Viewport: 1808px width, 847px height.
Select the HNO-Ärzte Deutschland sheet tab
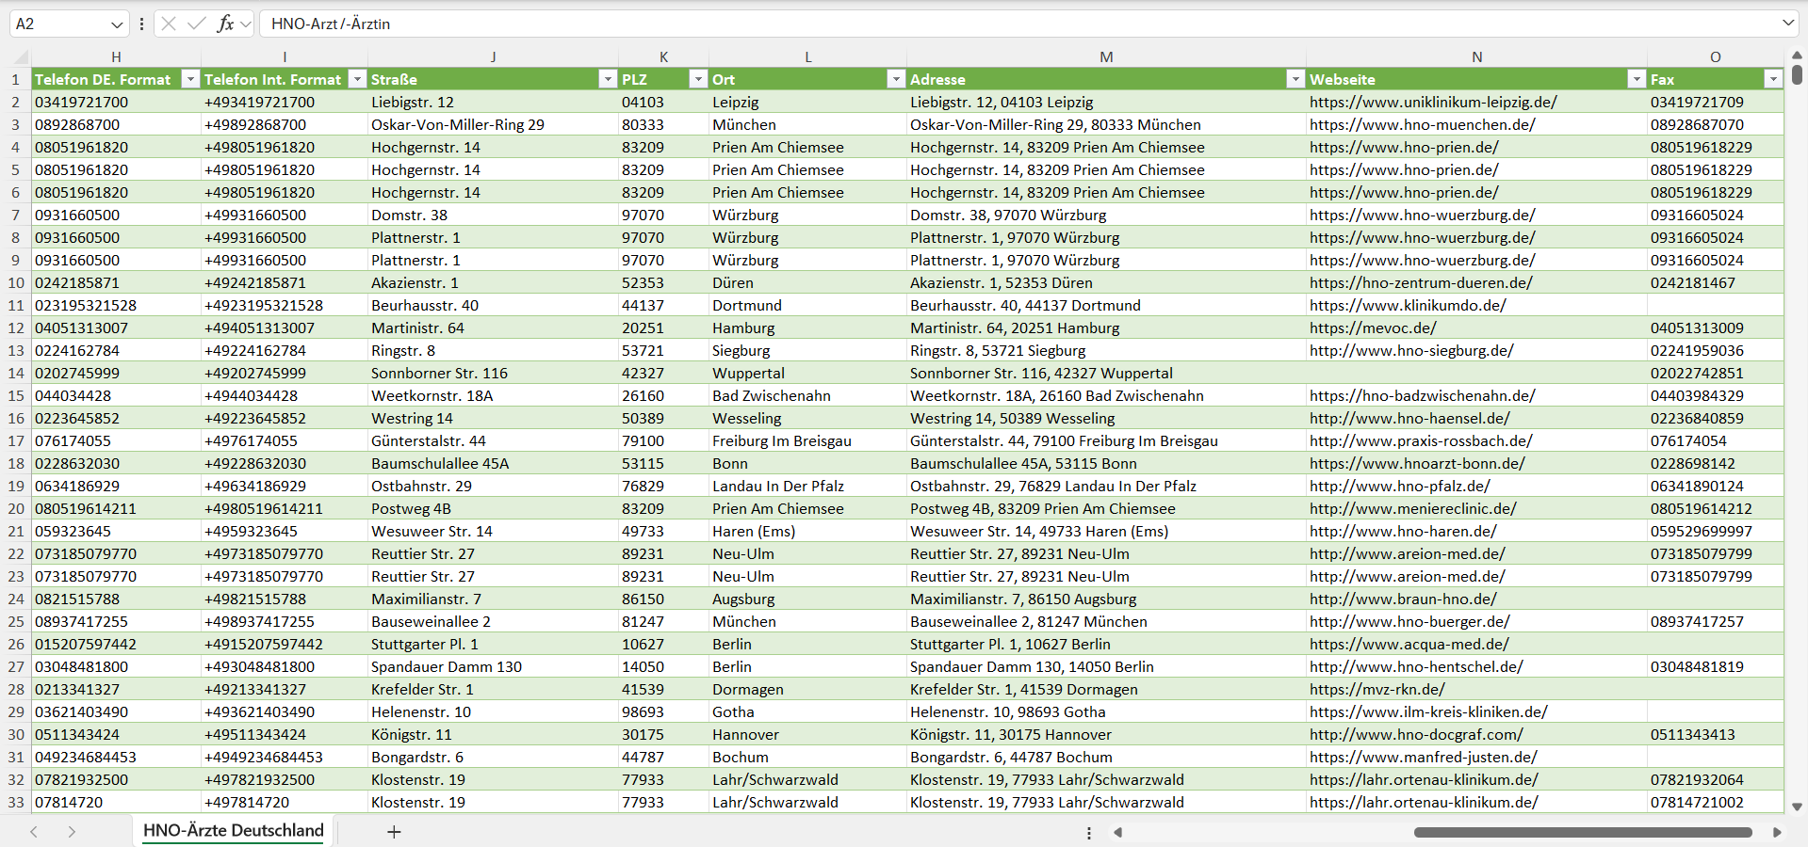point(233,830)
